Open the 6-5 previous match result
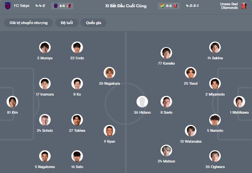Image resolution: width=252 pixels, height=173 pixels. [x=62, y=6]
